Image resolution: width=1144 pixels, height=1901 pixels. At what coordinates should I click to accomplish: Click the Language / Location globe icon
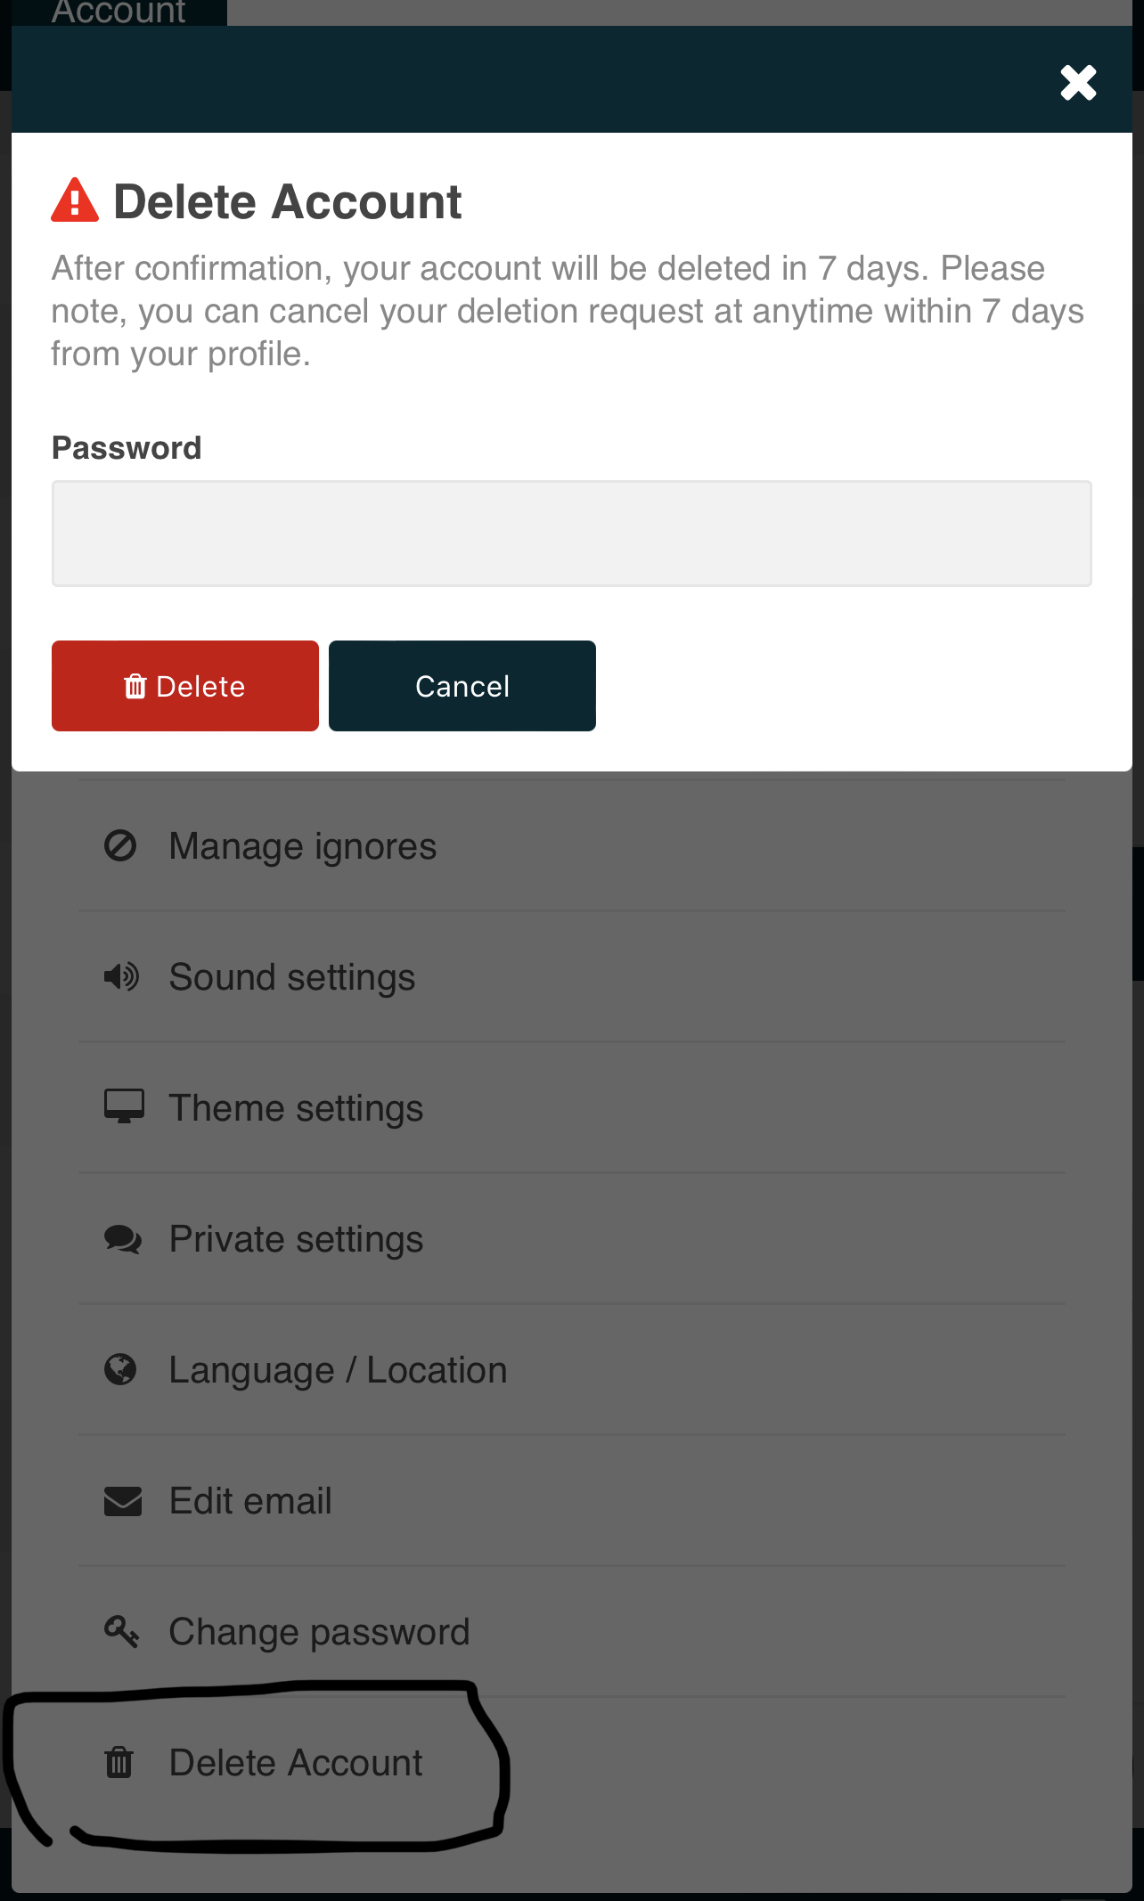click(120, 1369)
